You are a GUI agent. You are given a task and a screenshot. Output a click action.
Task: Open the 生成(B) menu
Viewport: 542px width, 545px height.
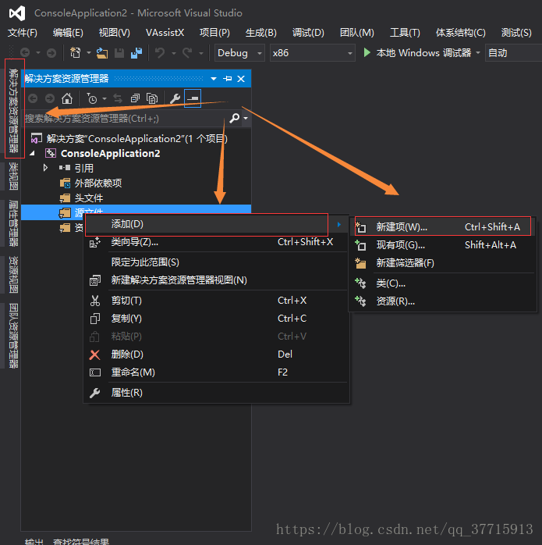(261, 33)
